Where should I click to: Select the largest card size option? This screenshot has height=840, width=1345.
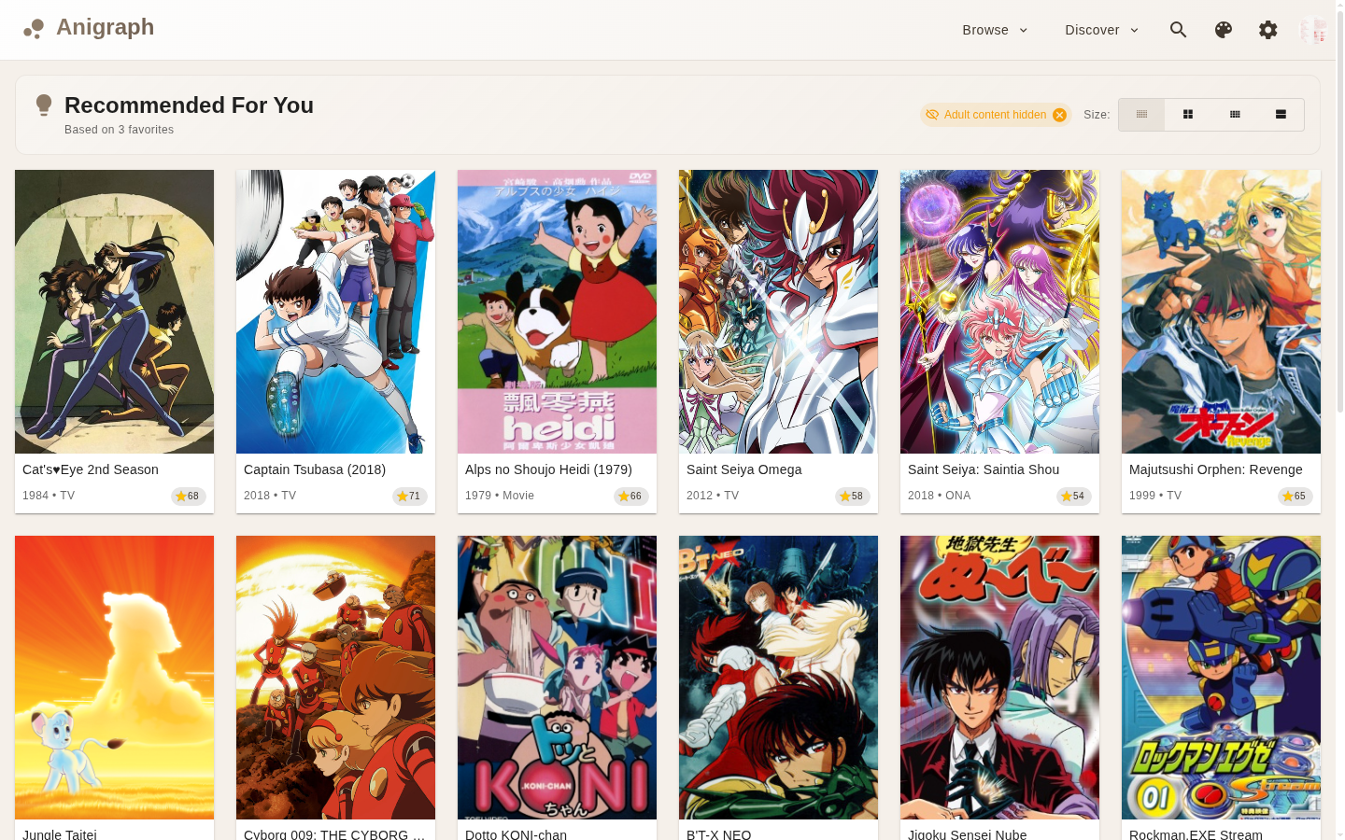tap(1281, 115)
